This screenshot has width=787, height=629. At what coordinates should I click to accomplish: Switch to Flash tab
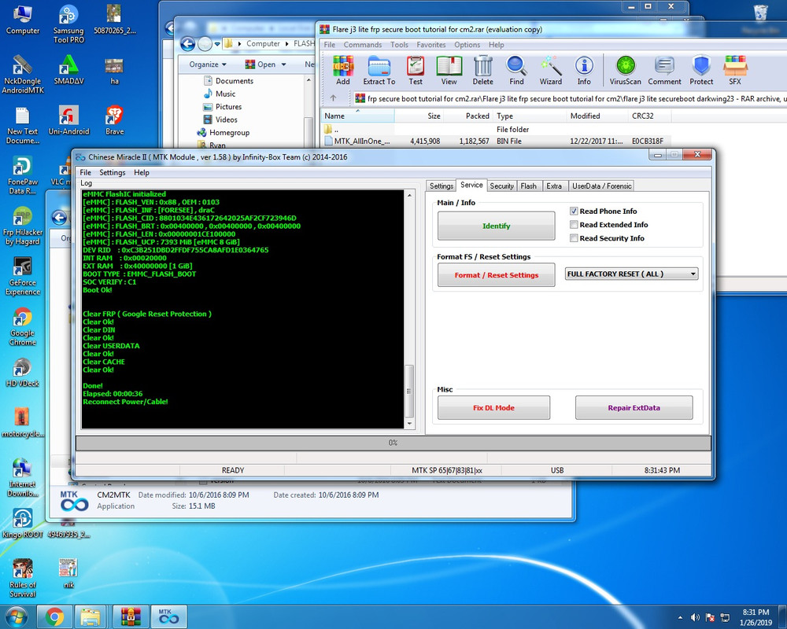[529, 186]
